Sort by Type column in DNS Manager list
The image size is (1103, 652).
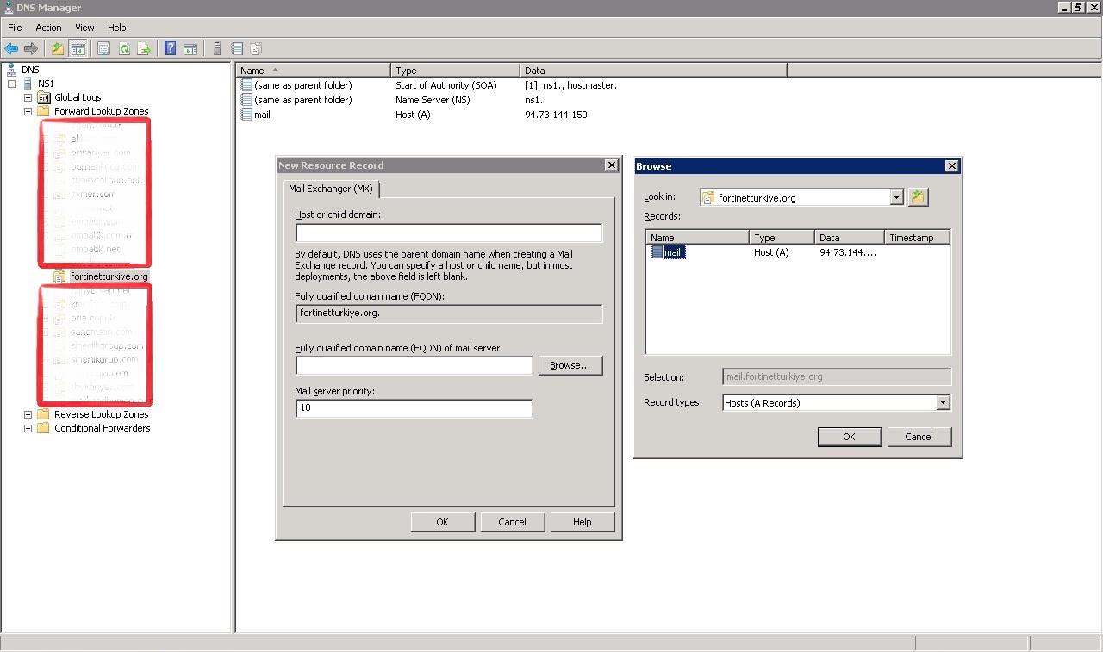click(456, 71)
